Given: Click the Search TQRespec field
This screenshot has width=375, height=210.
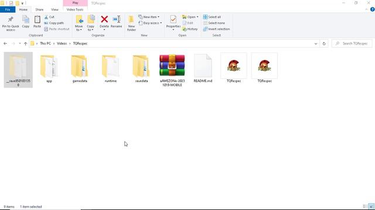Looking at the screenshot, I should 352,44.
